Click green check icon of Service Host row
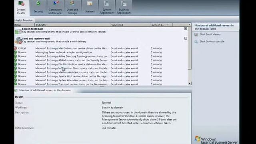The image size is (256, 144). point(16,76)
